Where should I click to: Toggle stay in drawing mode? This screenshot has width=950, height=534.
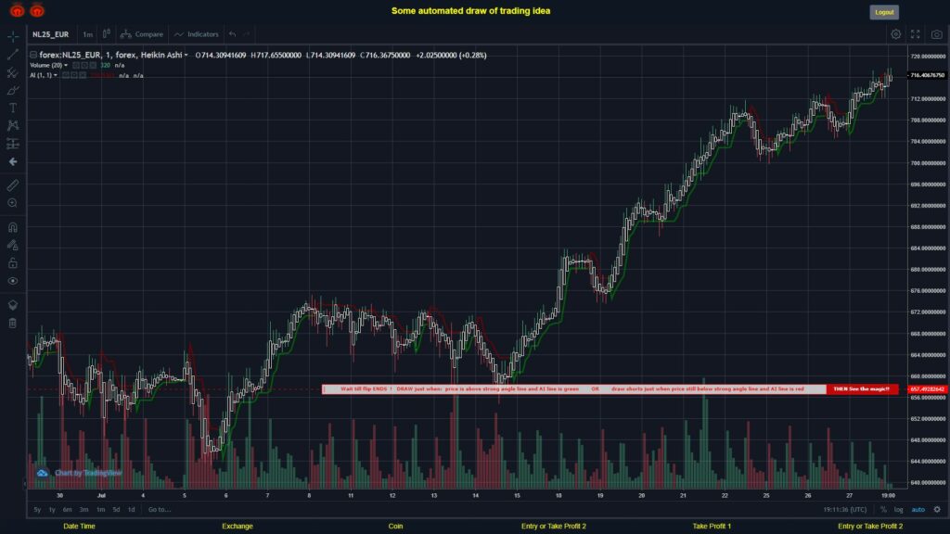point(13,245)
